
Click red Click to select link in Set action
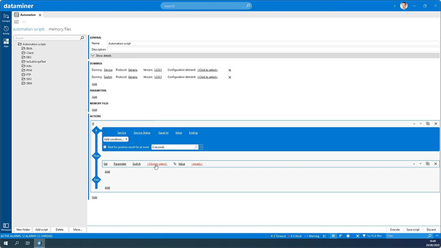[x=157, y=164]
